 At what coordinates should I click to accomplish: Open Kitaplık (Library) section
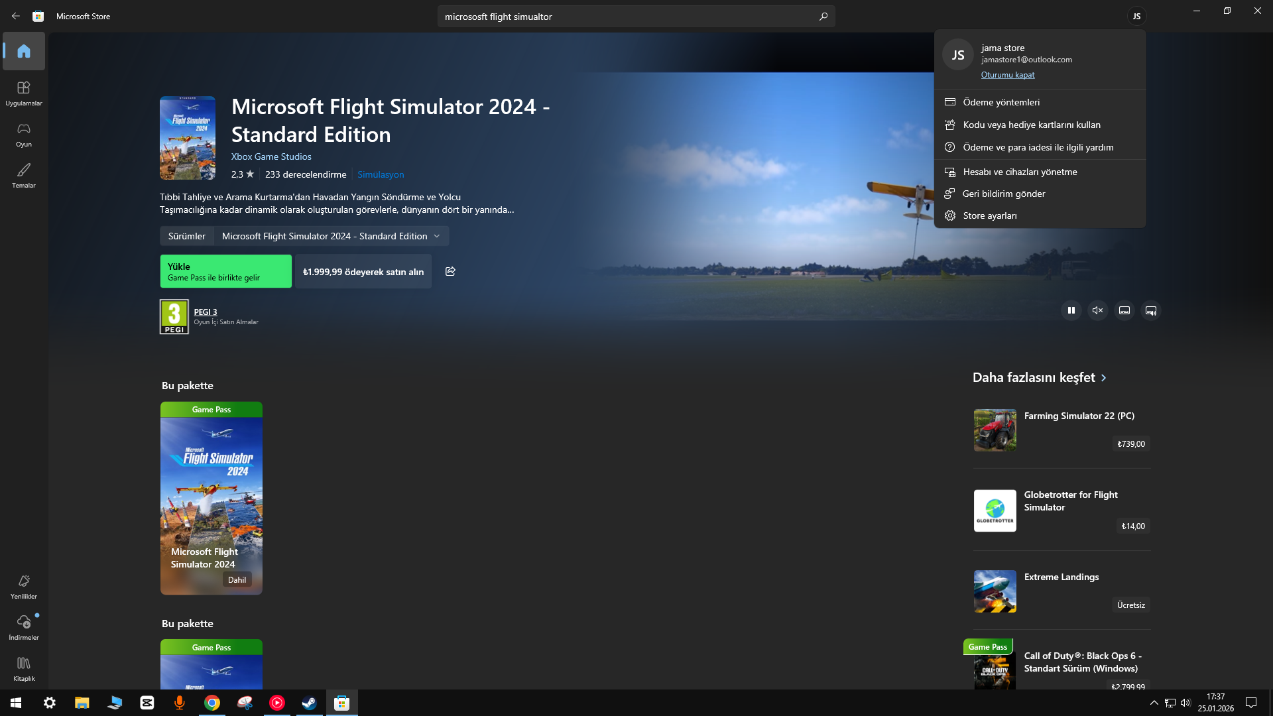24,668
